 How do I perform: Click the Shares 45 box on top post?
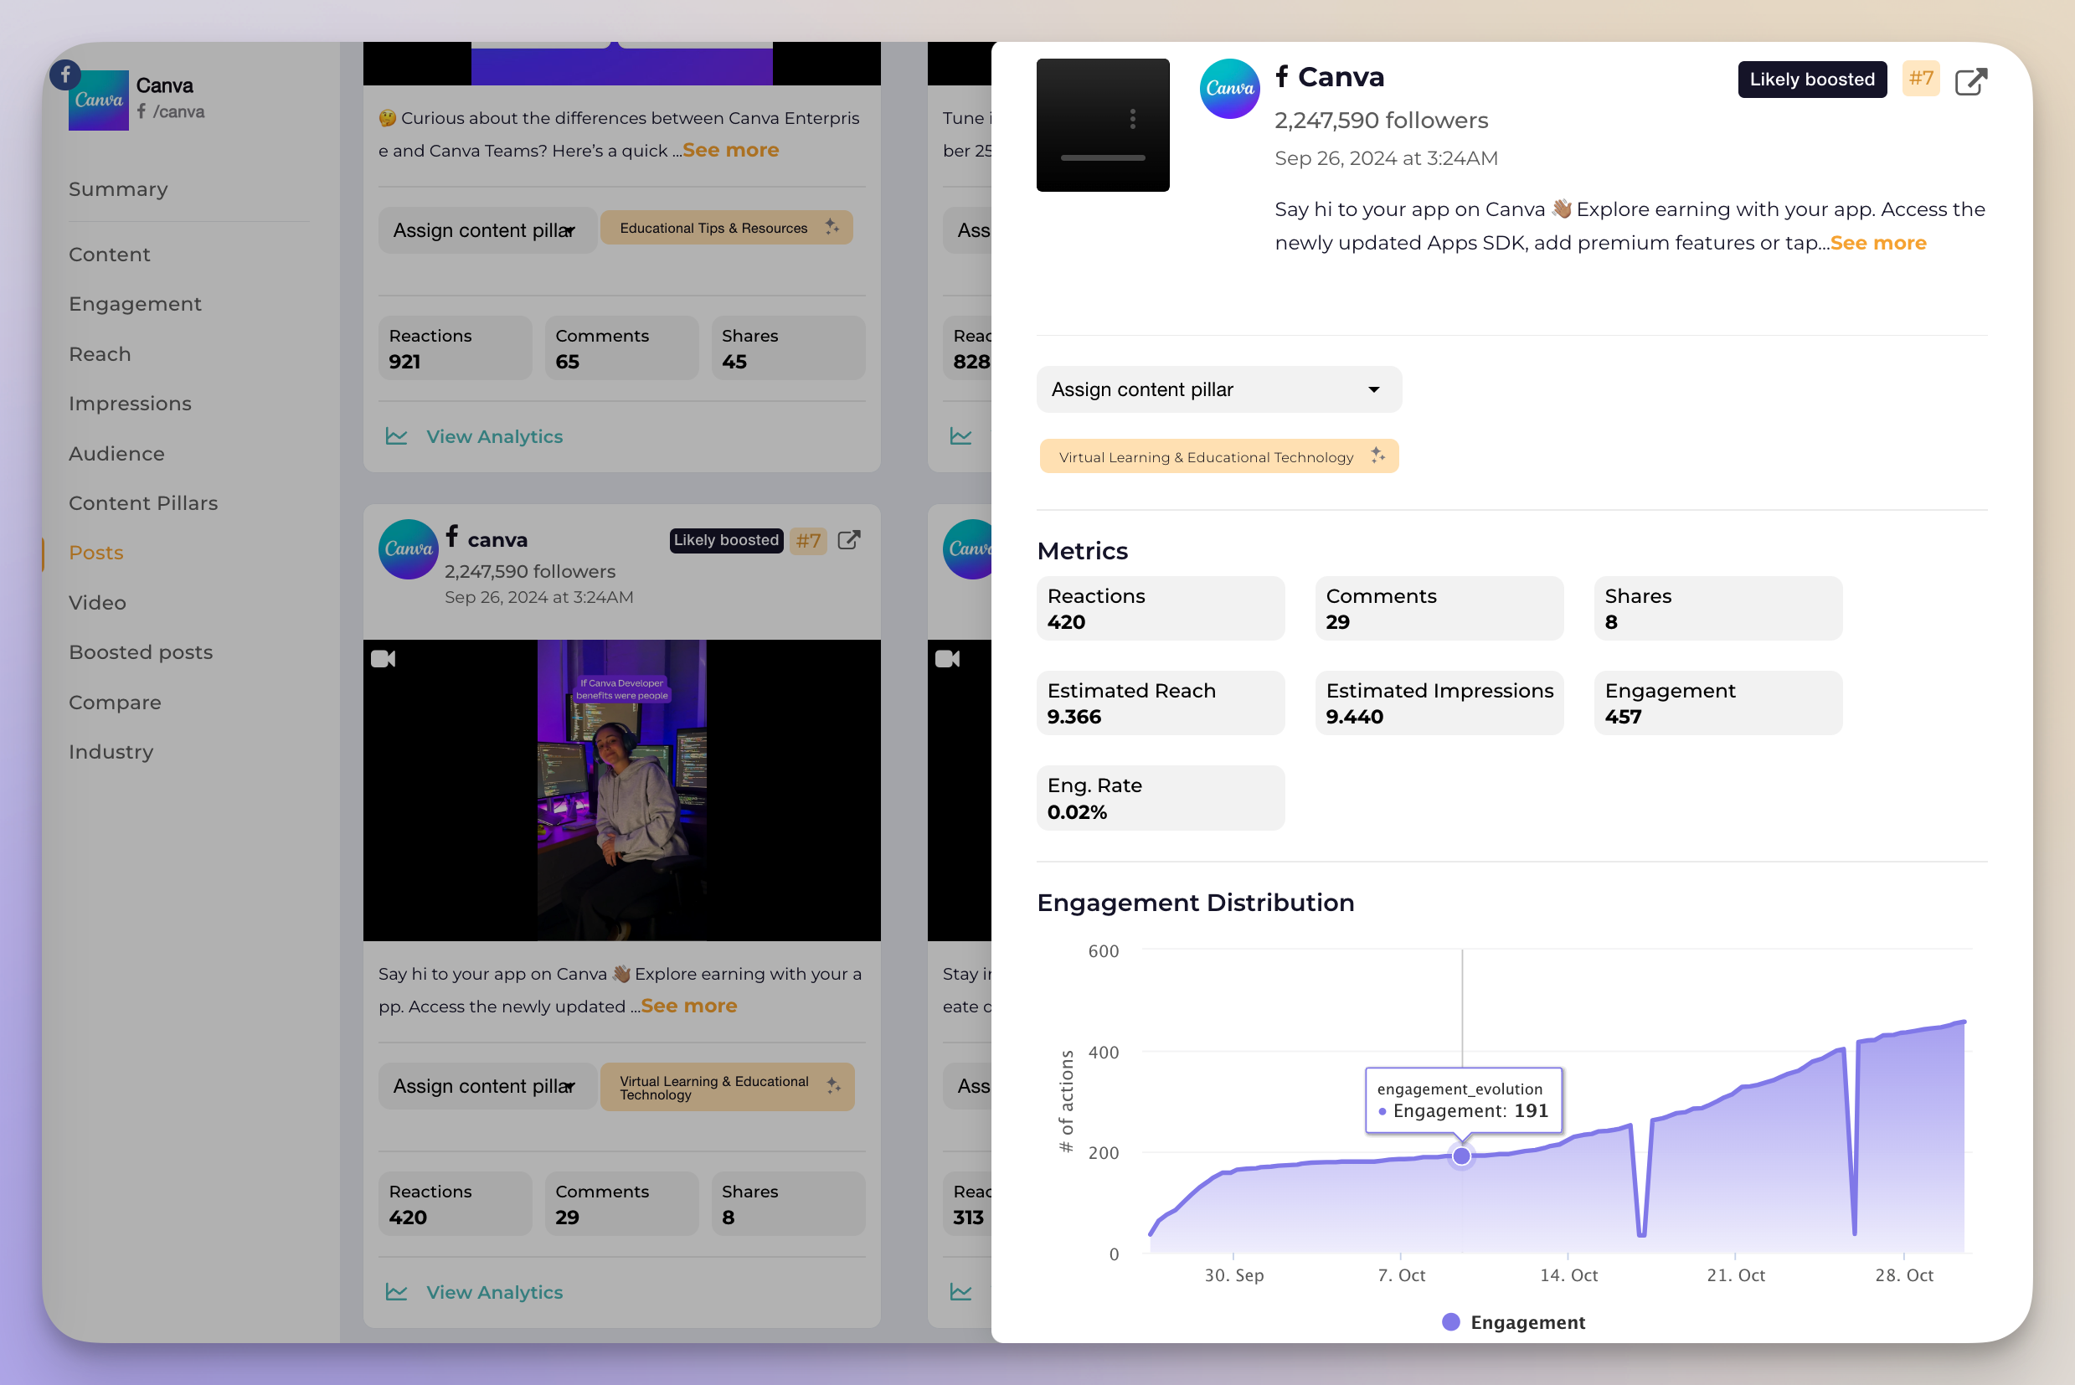(789, 348)
